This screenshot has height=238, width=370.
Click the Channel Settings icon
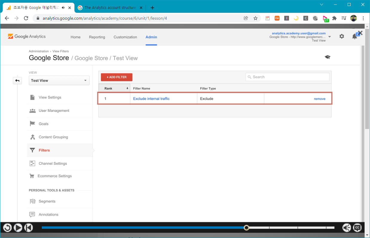click(x=32, y=164)
